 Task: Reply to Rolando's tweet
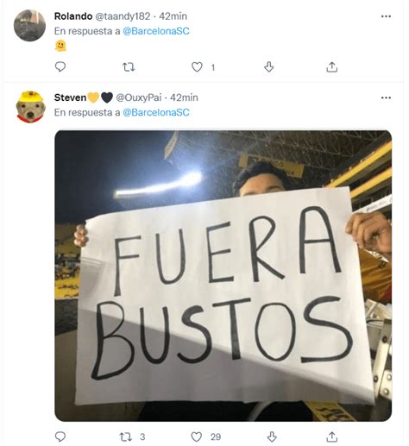pyautogui.click(x=60, y=66)
